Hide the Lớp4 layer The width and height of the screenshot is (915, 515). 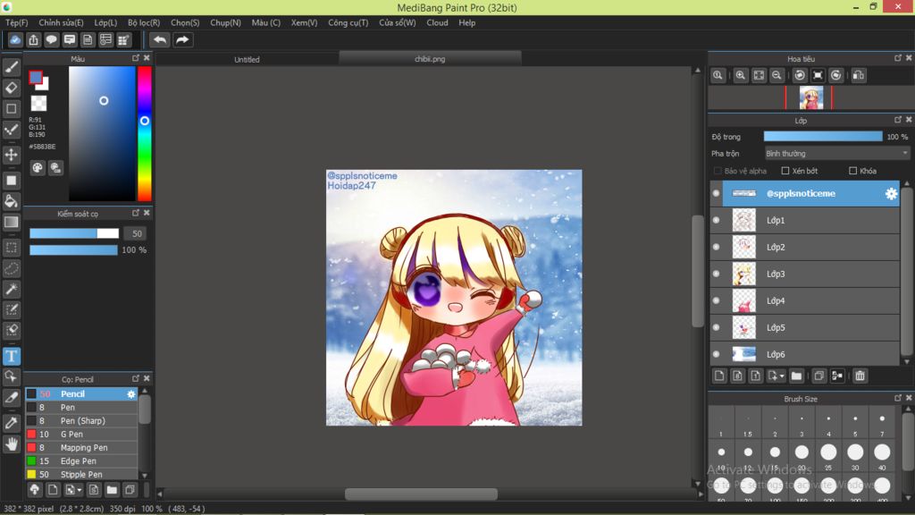[x=716, y=300]
